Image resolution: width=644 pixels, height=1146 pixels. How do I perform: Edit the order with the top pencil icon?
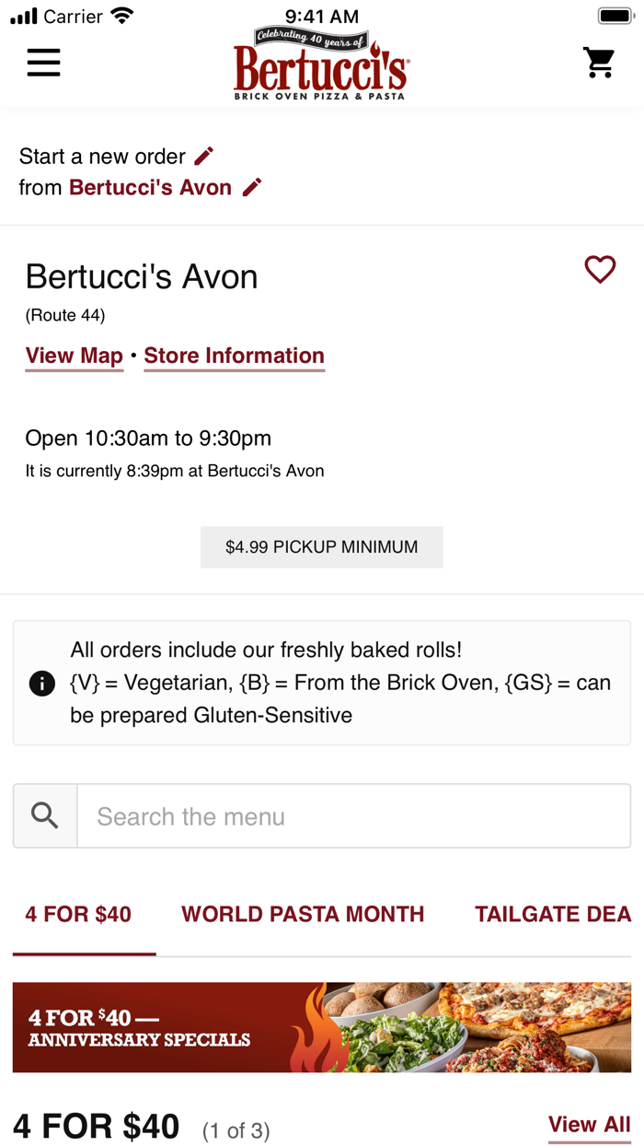[x=203, y=156]
